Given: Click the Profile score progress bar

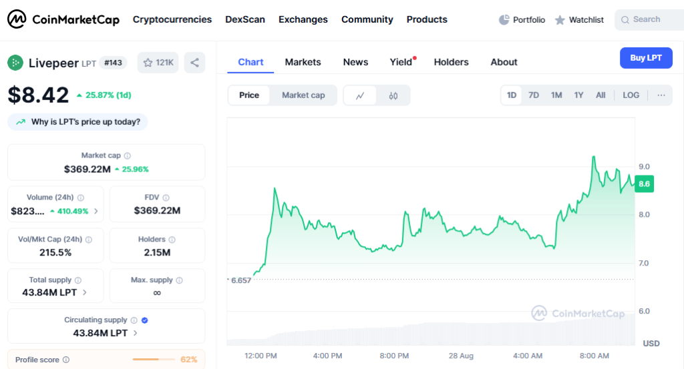Looking at the screenshot, I should pyautogui.click(x=154, y=360).
